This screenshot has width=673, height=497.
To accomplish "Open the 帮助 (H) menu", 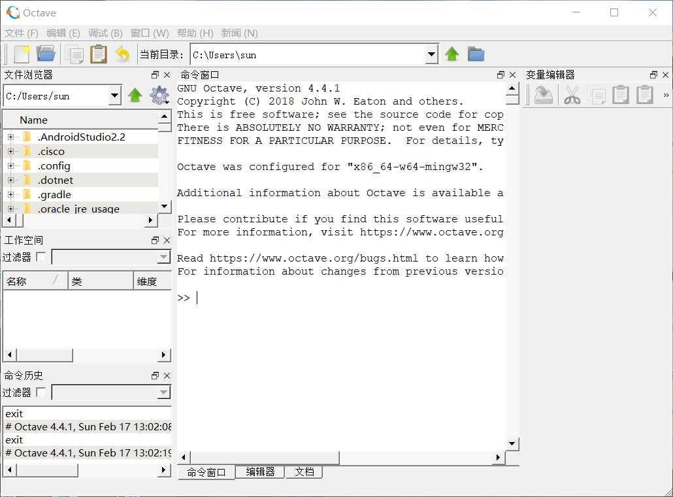I will coord(195,33).
